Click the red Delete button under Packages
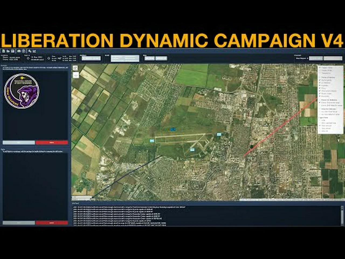 (52, 142)
